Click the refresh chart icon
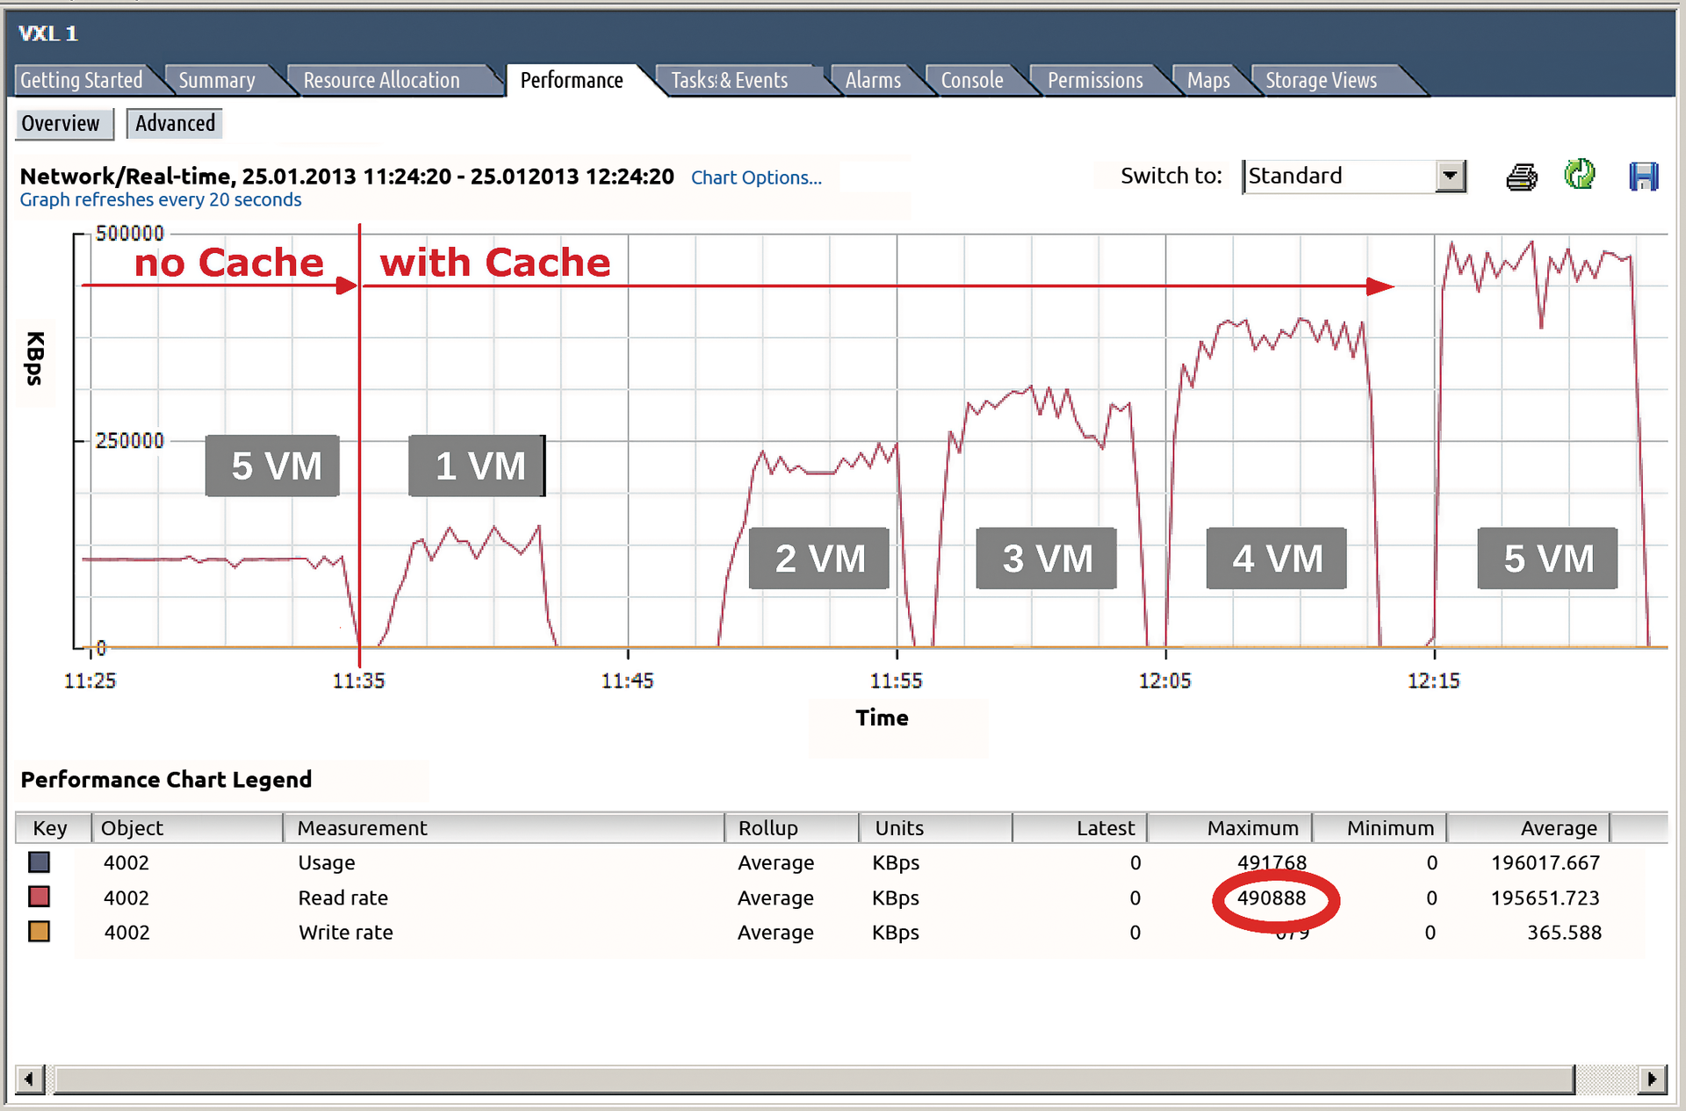The height and width of the screenshot is (1111, 1686). [x=1581, y=176]
